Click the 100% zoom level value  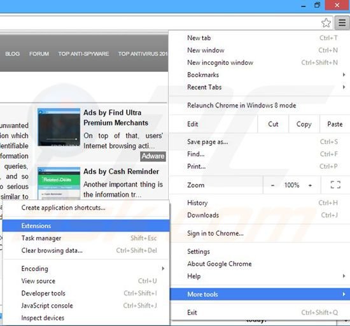[x=291, y=185]
